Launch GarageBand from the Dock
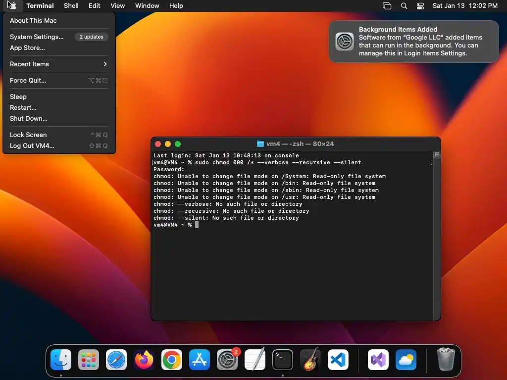 click(310, 360)
